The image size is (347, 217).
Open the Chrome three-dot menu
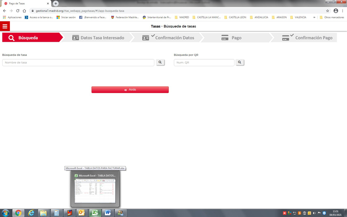(343, 10)
